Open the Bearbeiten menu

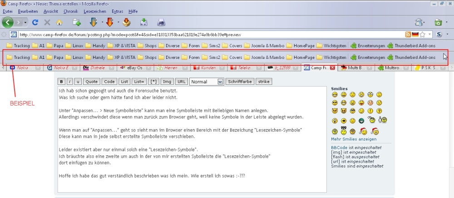[28, 12]
